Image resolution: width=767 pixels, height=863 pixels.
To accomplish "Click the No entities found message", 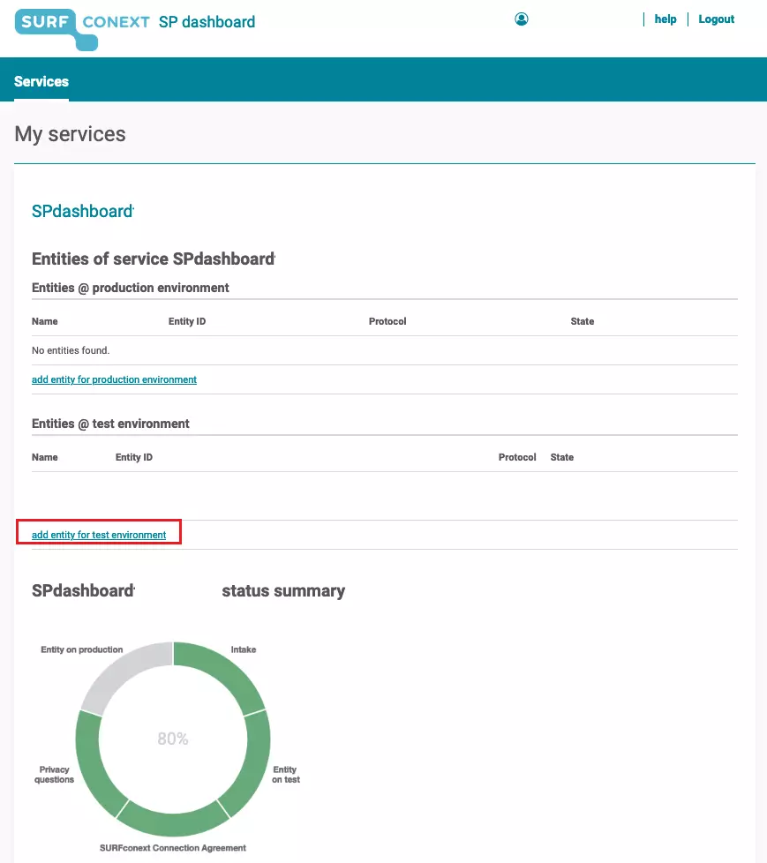I will tap(71, 350).
